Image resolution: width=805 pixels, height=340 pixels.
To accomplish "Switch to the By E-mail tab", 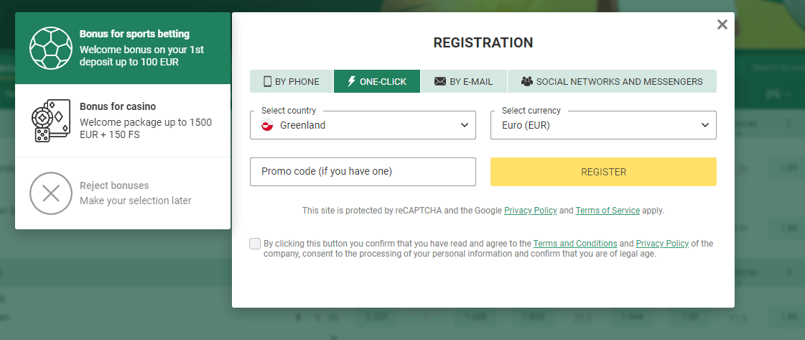I will pyautogui.click(x=464, y=81).
